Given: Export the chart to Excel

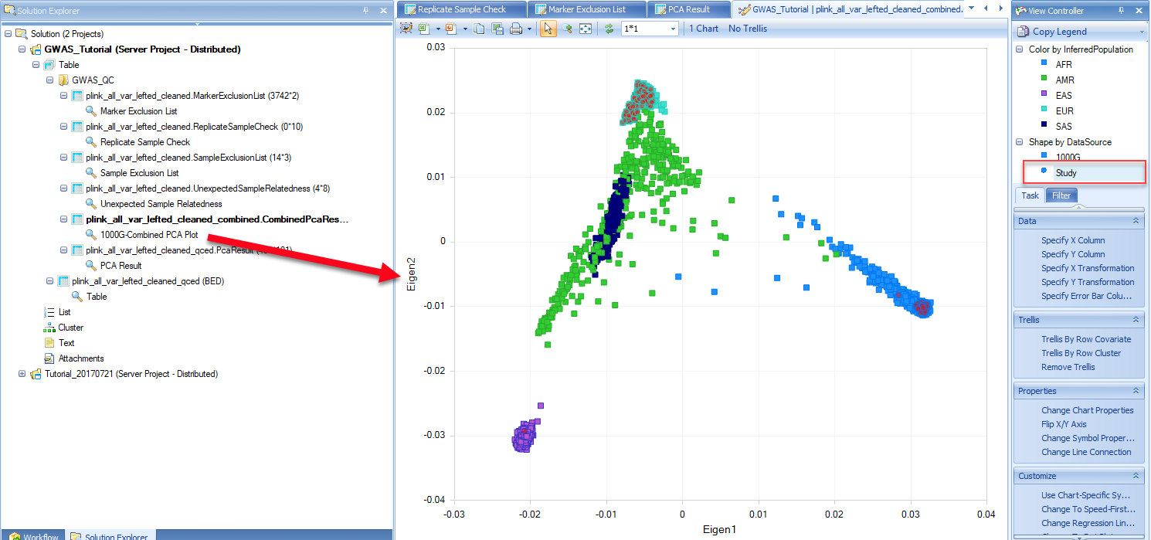Looking at the screenshot, I should [x=424, y=29].
